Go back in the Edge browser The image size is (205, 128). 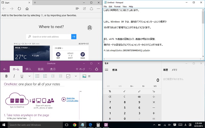tap(4, 9)
